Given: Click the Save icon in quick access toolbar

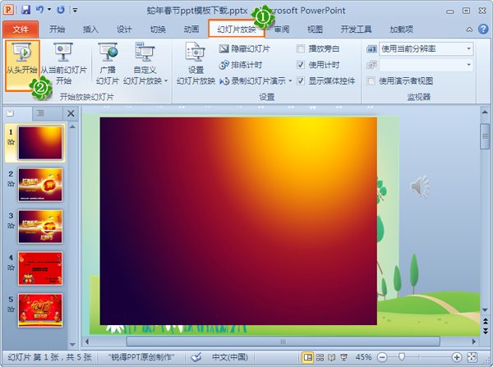Looking at the screenshot, I should pos(25,10).
